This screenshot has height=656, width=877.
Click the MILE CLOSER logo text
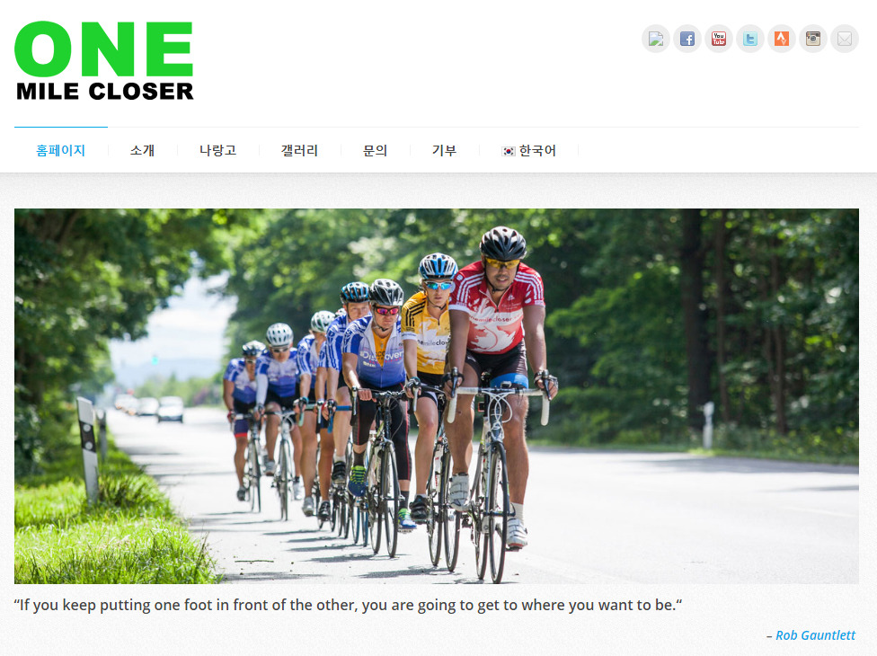click(x=104, y=91)
